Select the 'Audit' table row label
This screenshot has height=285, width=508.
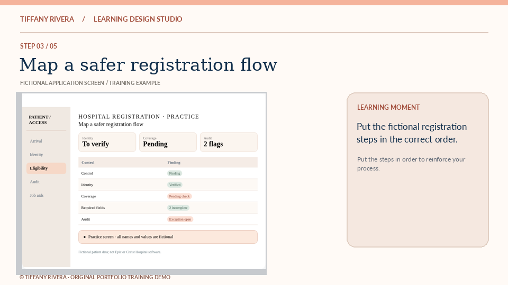[x=86, y=220]
